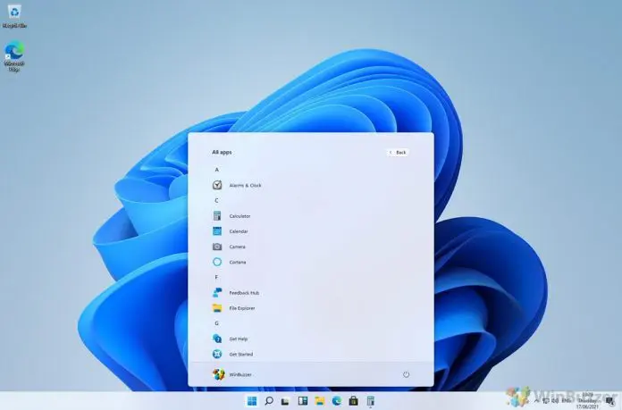
Task: Open Search from the taskbar
Action: pos(268,401)
